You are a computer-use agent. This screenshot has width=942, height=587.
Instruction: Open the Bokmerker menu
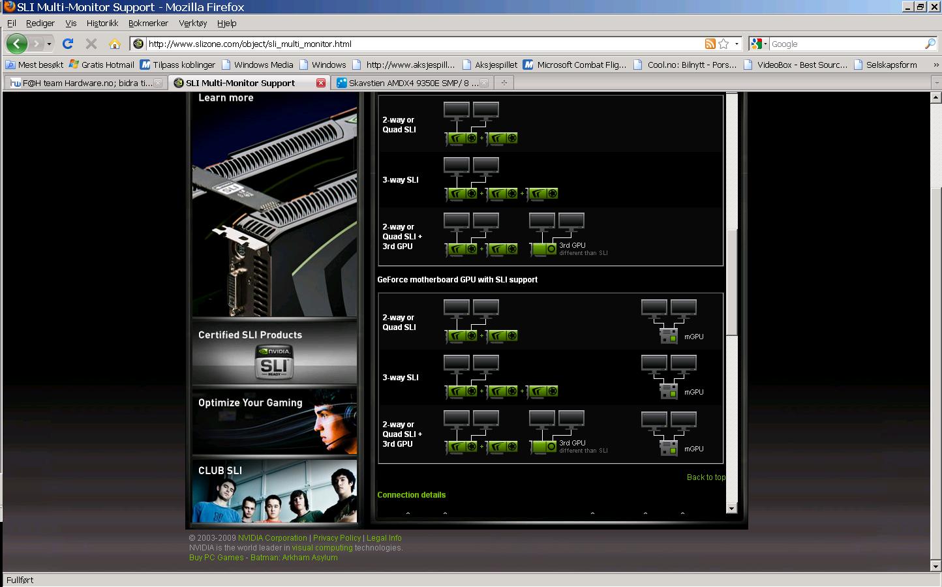(148, 23)
